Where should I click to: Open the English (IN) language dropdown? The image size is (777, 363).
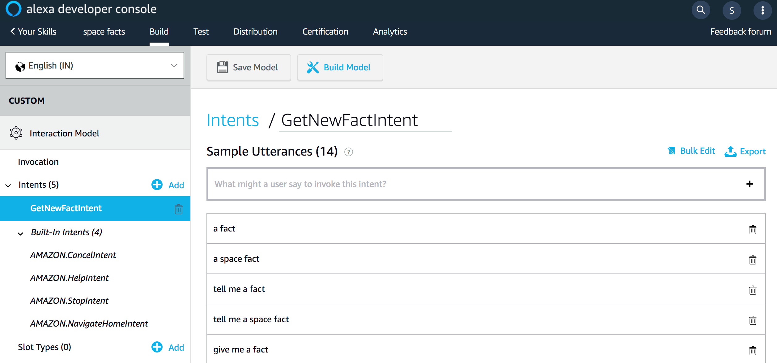coord(95,65)
